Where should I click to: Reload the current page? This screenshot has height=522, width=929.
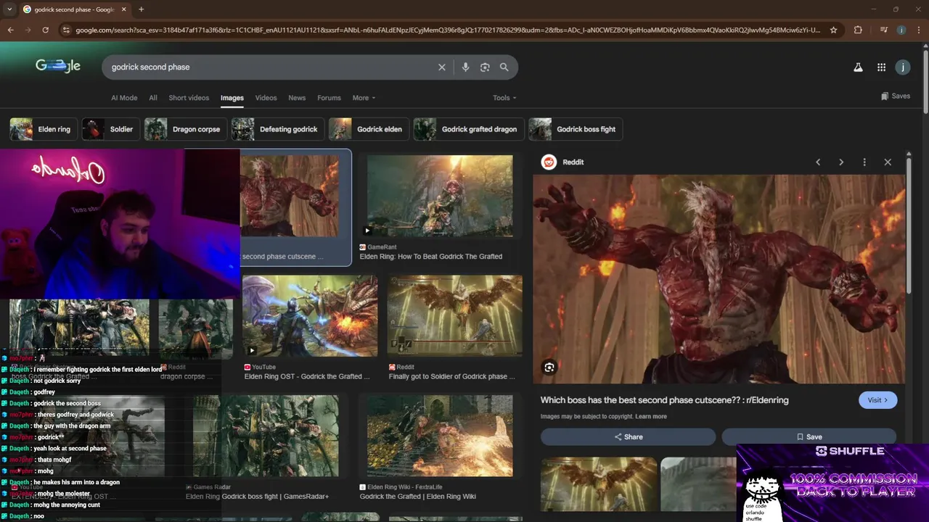(45, 30)
